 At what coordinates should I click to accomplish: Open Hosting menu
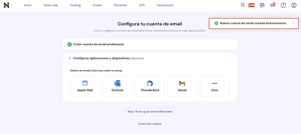[75, 5]
